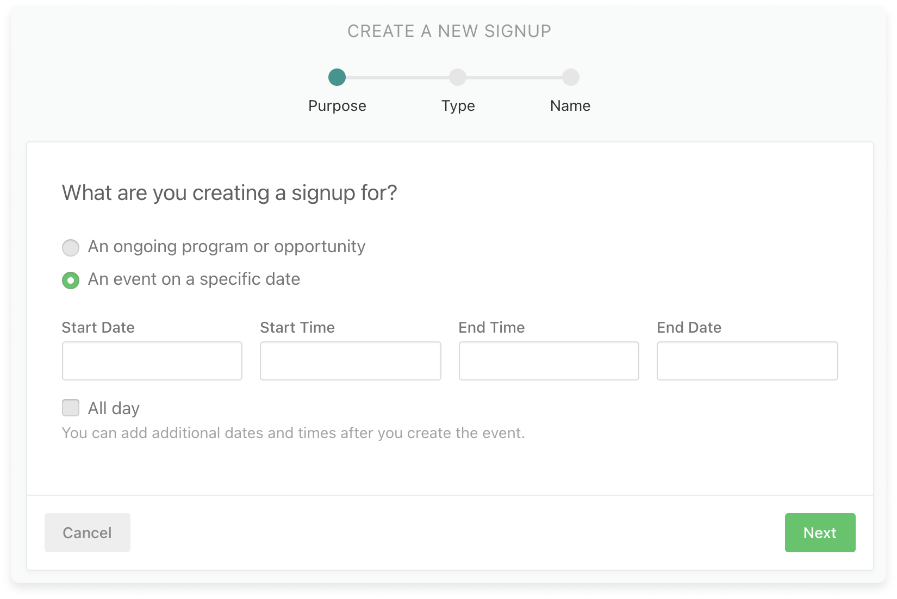Jump to the Type step circle

(458, 77)
